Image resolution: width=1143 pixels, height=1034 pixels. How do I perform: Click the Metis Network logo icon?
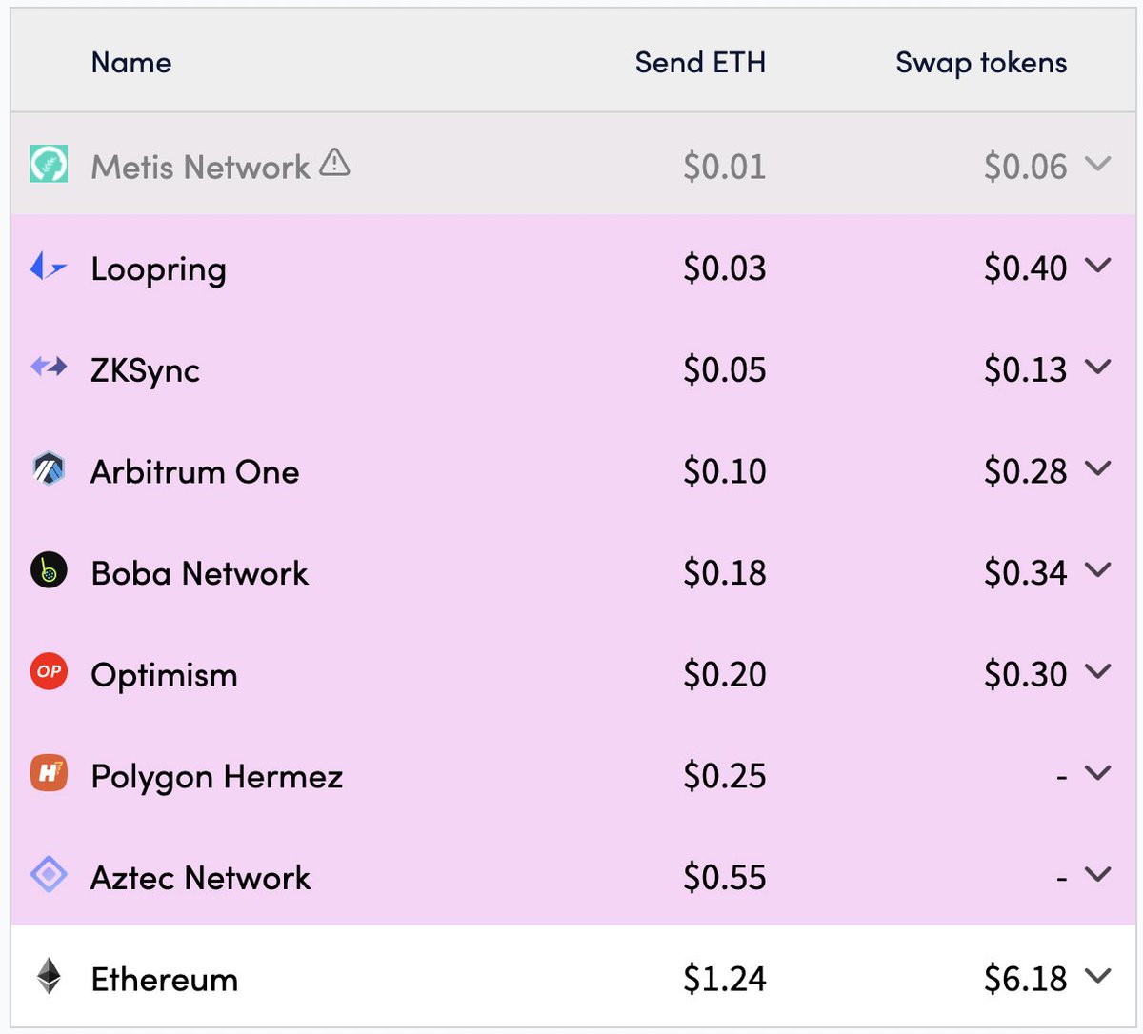coord(49,164)
